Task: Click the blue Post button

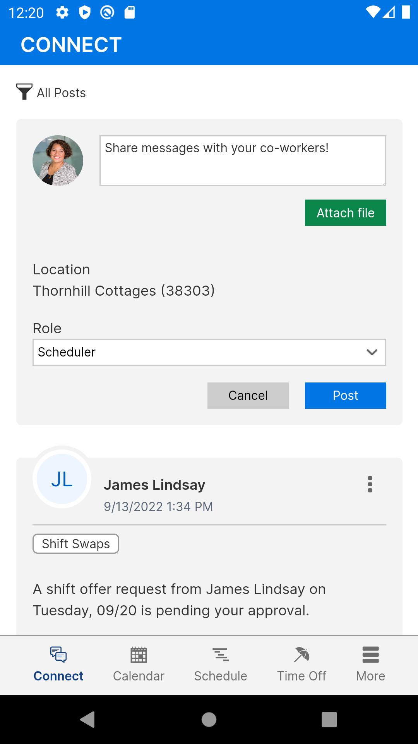Action: 346,396
